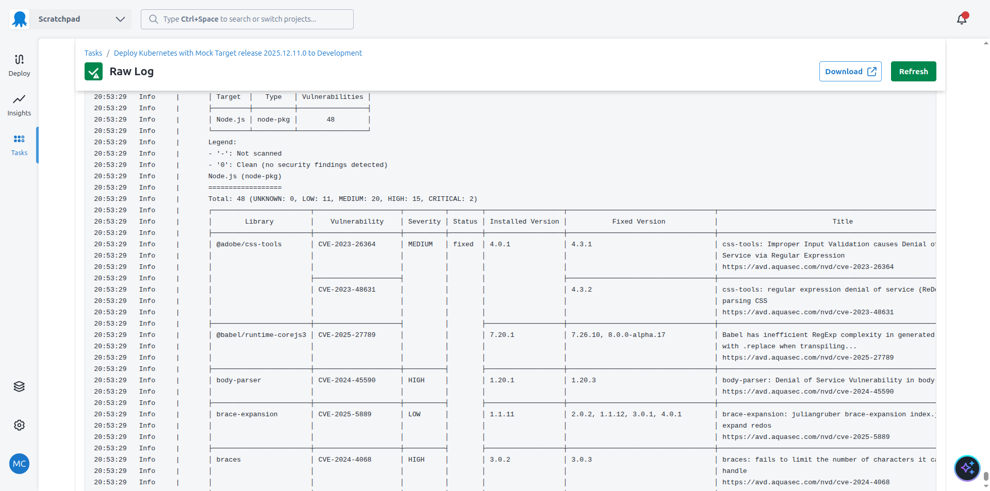Click the page scroll-up arrow
Screen dimensions: 990x491
[x=986, y=43]
